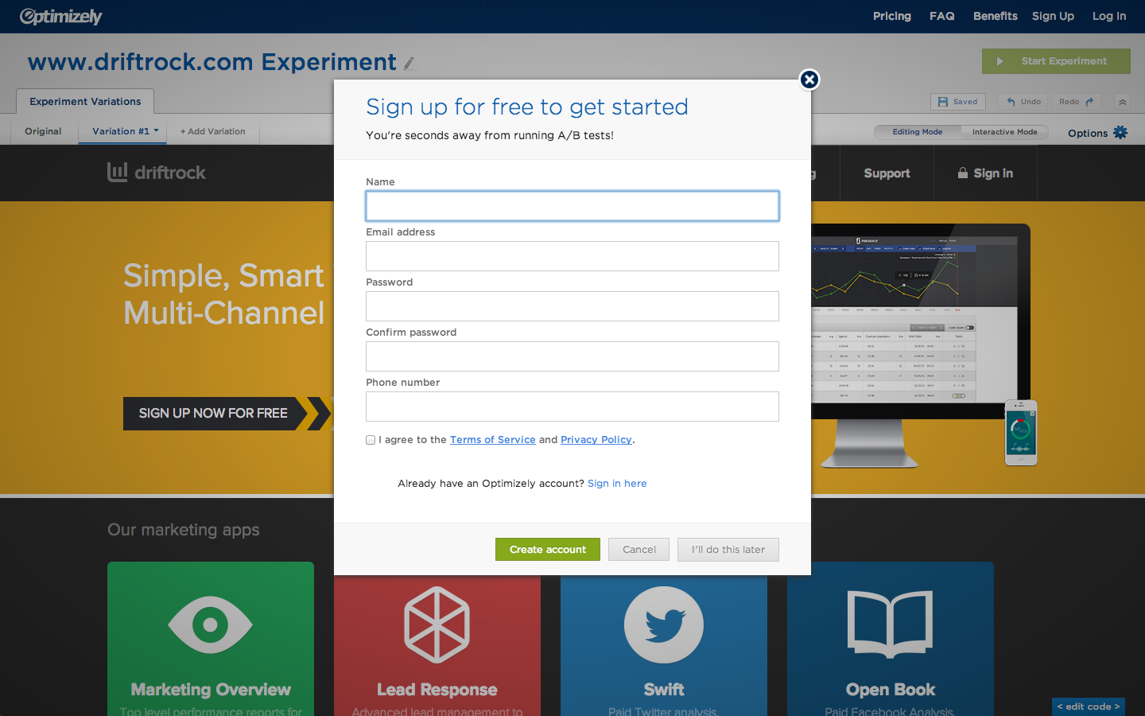Open the Variation #1 dropdown arrow
1145x716 pixels.
tap(157, 130)
